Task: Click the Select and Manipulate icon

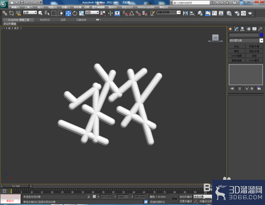Action: point(110,13)
